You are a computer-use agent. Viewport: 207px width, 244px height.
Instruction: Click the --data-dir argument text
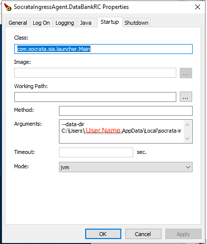(73, 124)
